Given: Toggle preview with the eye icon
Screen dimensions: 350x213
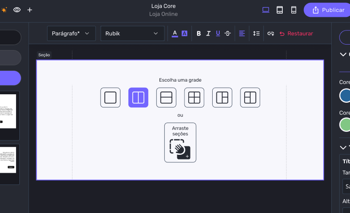Looking at the screenshot, I should (17, 10).
